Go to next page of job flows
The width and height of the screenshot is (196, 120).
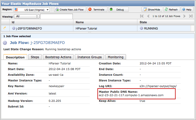(184, 16)
